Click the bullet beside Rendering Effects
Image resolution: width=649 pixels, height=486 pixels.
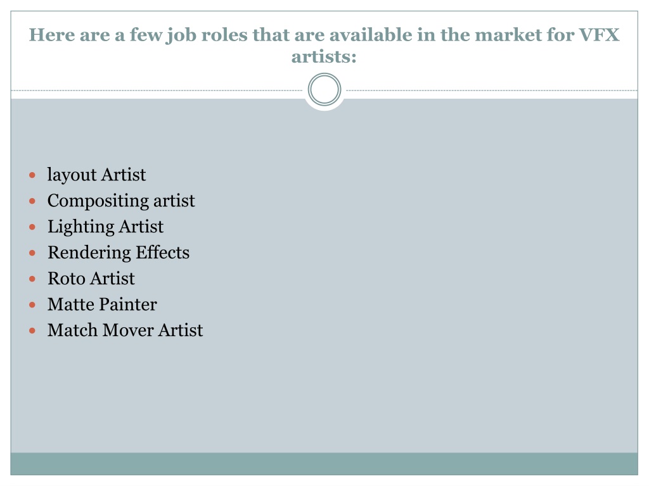[x=32, y=253]
